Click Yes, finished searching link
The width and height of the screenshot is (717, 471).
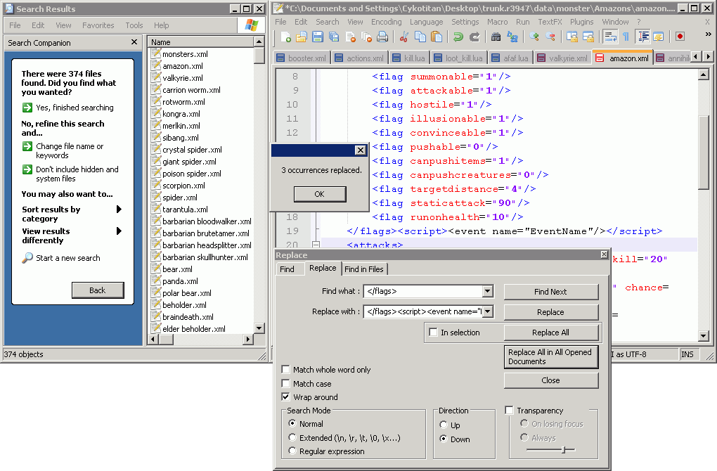[75, 108]
